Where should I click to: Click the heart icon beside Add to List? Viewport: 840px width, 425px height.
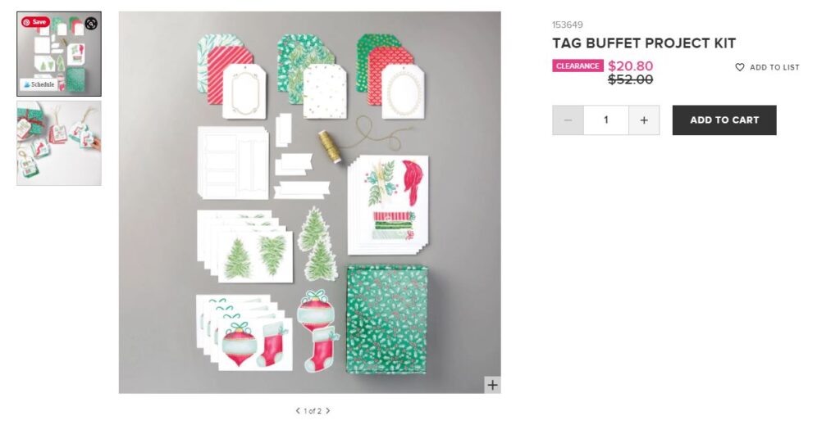pyautogui.click(x=740, y=67)
